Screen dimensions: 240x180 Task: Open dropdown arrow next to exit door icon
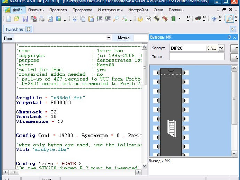tap(65, 21)
